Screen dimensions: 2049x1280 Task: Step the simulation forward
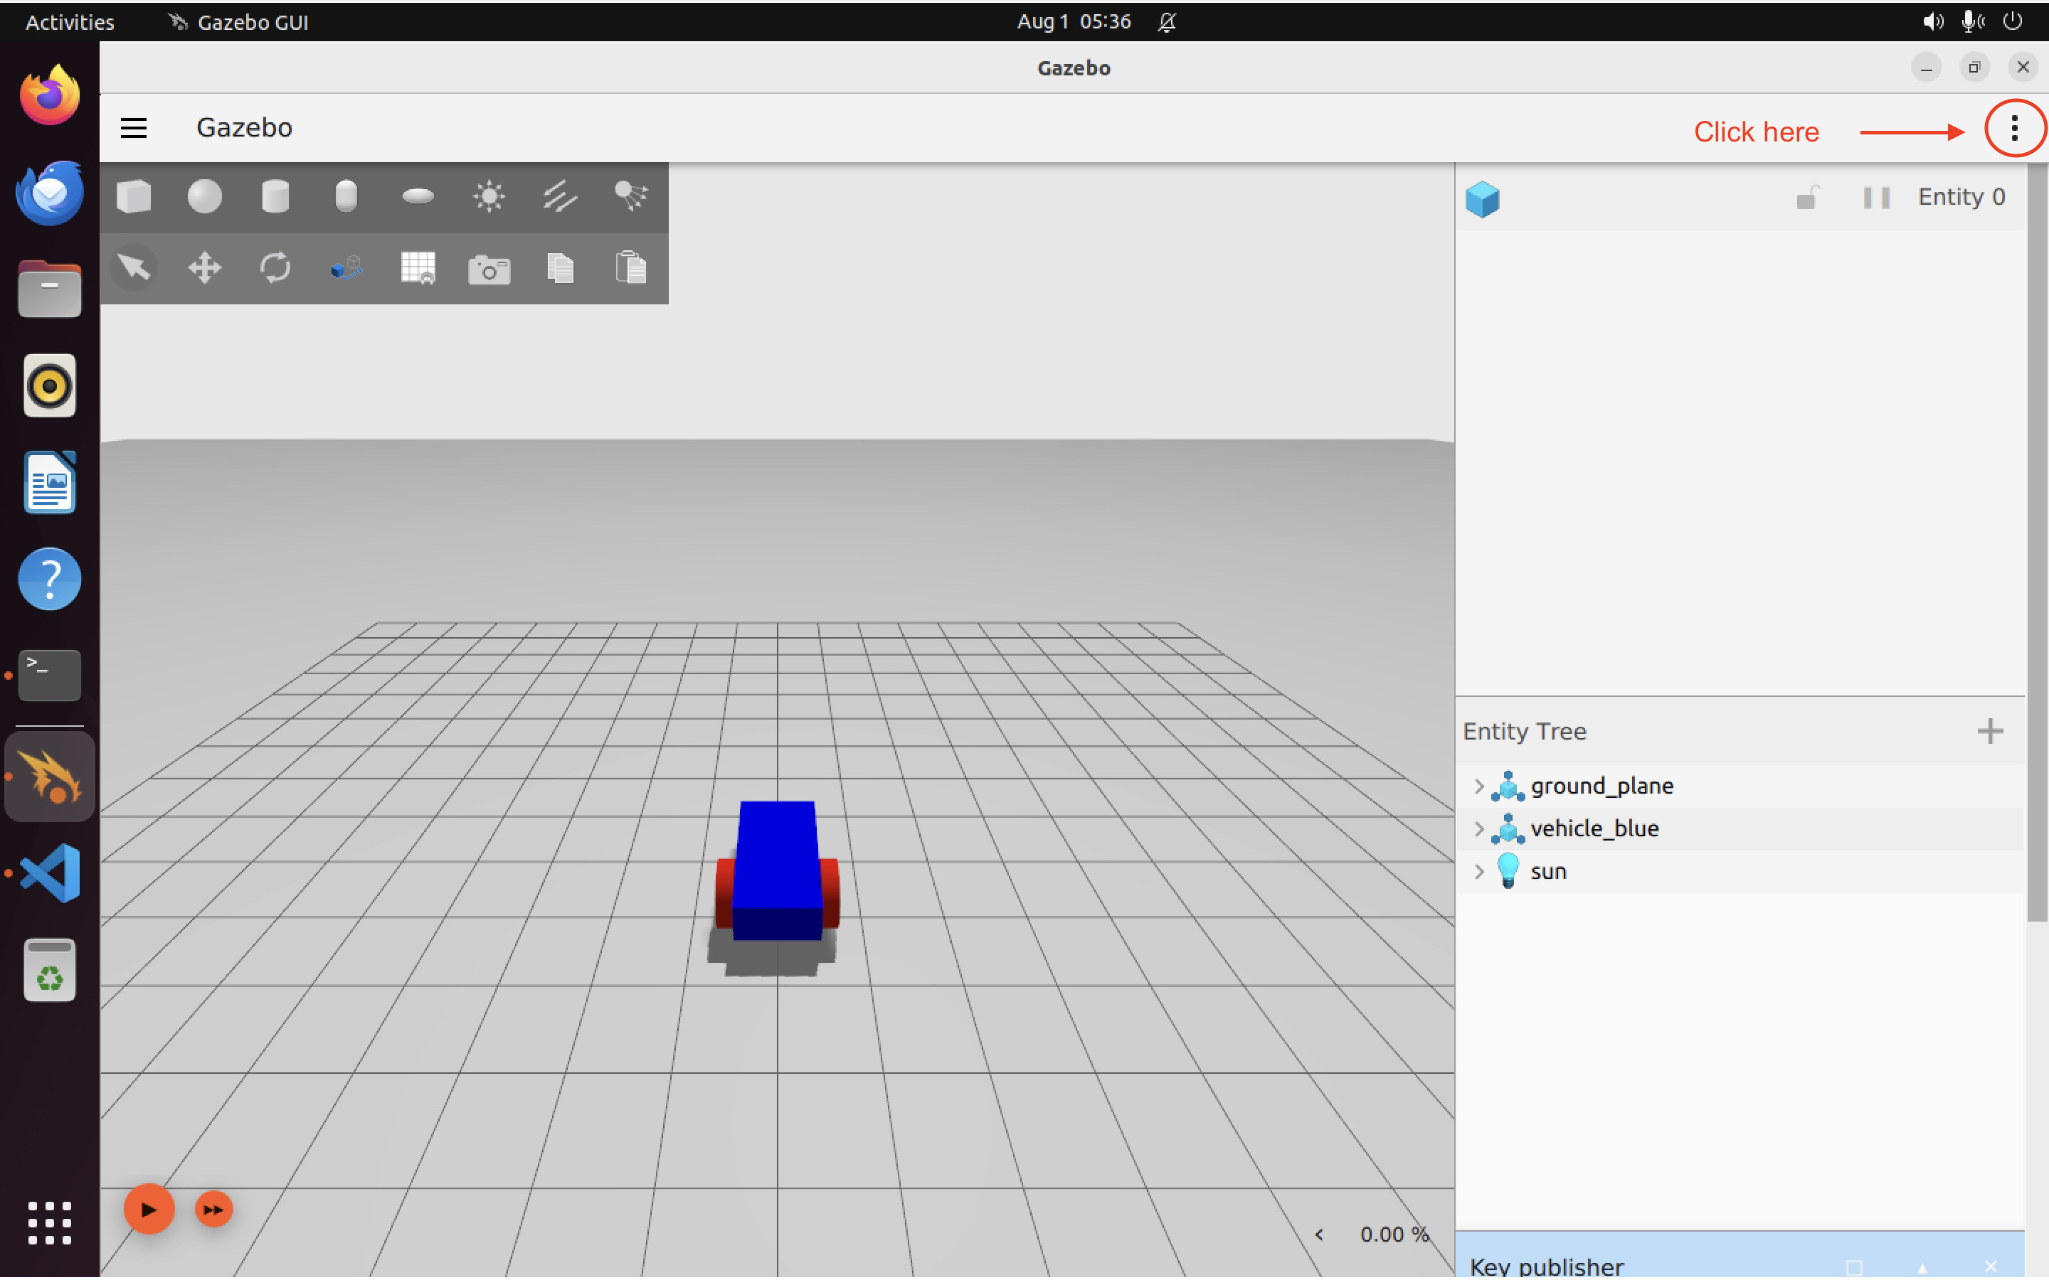[213, 1210]
